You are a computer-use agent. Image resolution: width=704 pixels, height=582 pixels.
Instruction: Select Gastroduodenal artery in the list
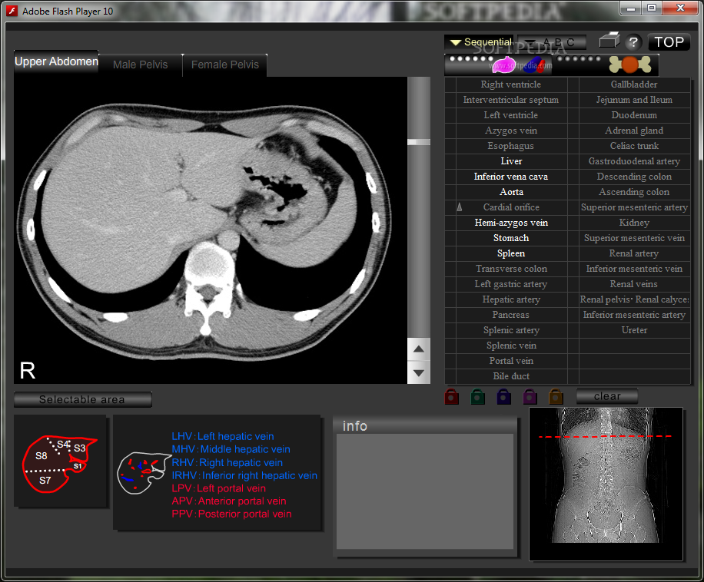tap(634, 161)
